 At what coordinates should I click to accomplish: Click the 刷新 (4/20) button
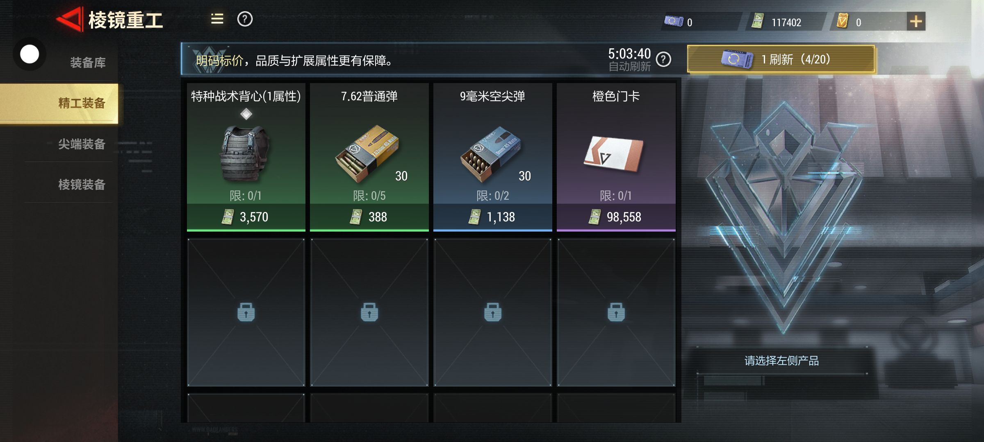781,59
